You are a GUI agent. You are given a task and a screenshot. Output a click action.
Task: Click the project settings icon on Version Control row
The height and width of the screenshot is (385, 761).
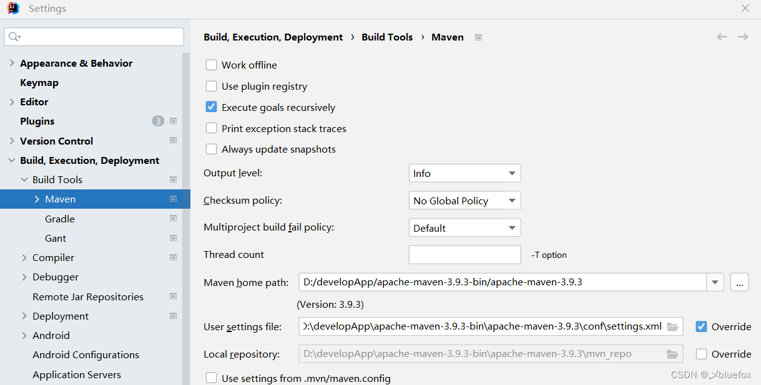pyautogui.click(x=174, y=141)
